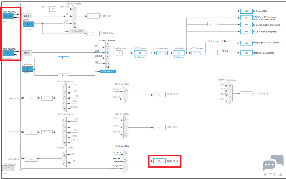
Task: Click the To I2C1 (MHz) value box
Action: [159, 127]
